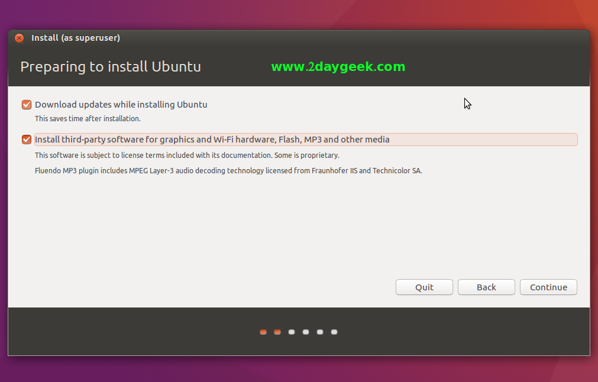Toggle the Download updates while installing checkbox

point(27,105)
